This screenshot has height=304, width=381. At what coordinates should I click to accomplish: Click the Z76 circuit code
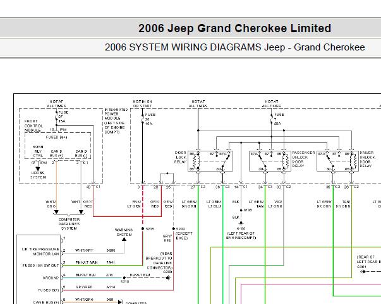(x=109, y=275)
